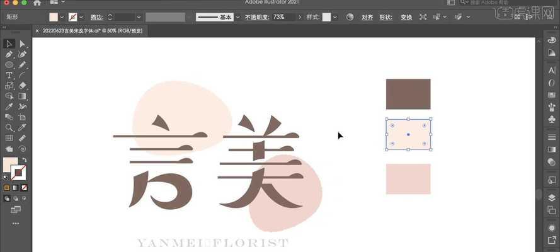Select the Pen tool
The width and height of the screenshot is (560, 252).
coord(9,55)
